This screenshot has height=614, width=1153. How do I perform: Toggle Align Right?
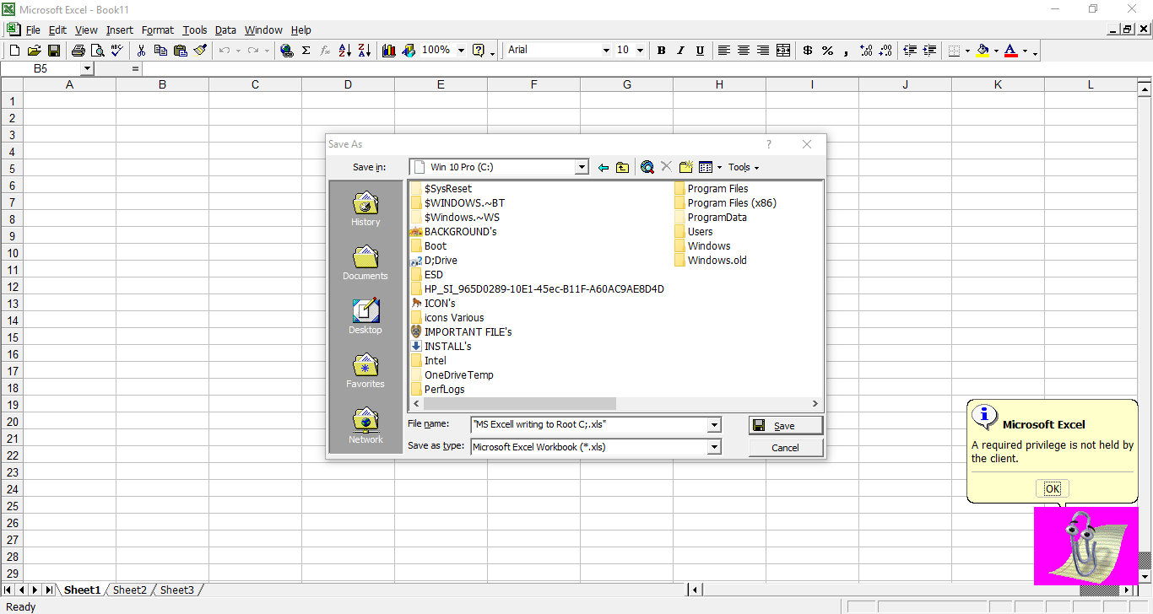pos(763,51)
